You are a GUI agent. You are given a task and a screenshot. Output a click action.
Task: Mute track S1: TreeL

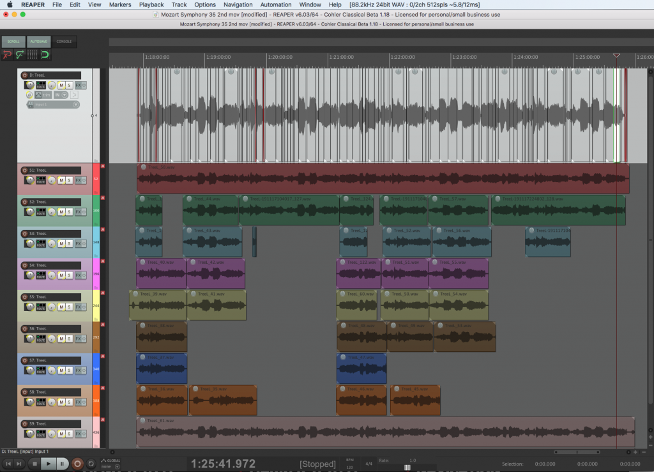(x=61, y=180)
